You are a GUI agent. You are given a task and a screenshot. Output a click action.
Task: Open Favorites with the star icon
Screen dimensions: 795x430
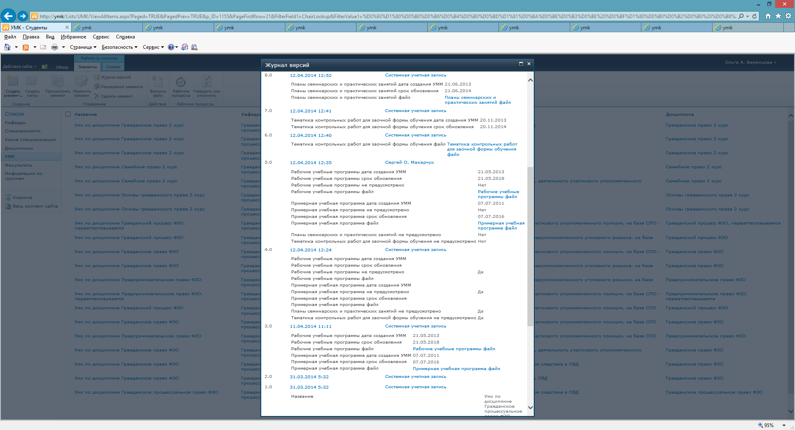(x=778, y=16)
